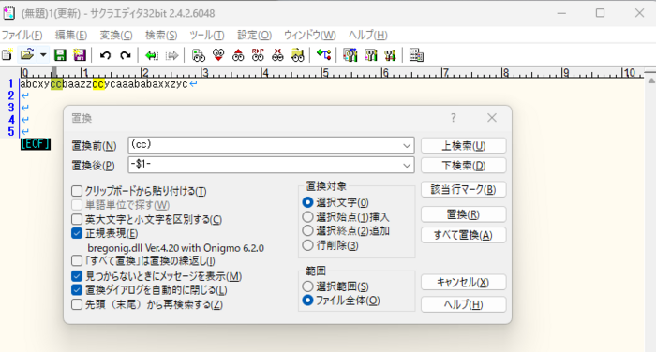Select the 選択文字 radio option
Image resolution: width=656 pixels, height=352 pixels.
(x=307, y=202)
